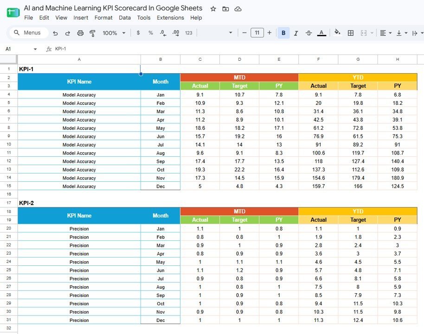Open the text color picker
This screenshot has height=334, width=424.
321,33
